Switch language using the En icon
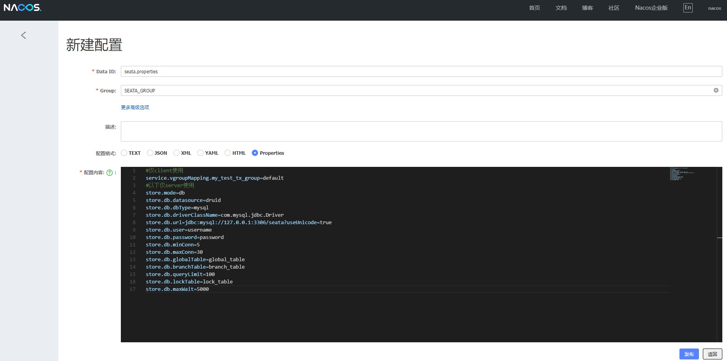This screenshot has height=361, width=727. click(688, 8)
